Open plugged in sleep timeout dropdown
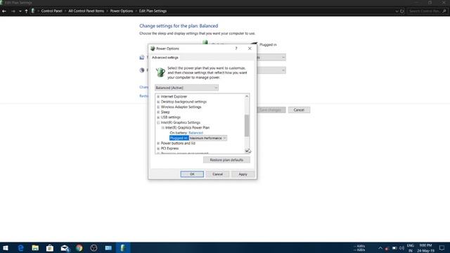 tap(271, 70)
